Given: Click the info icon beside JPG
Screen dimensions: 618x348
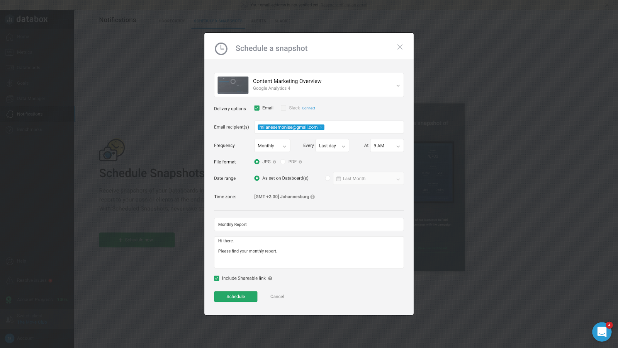Looking at the screenshot, I should tap(275, 162).
